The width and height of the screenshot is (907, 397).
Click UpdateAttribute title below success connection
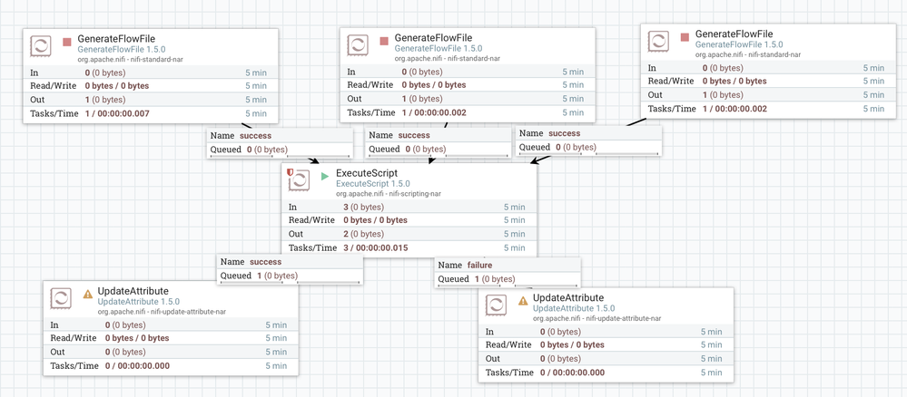point(133,291)
